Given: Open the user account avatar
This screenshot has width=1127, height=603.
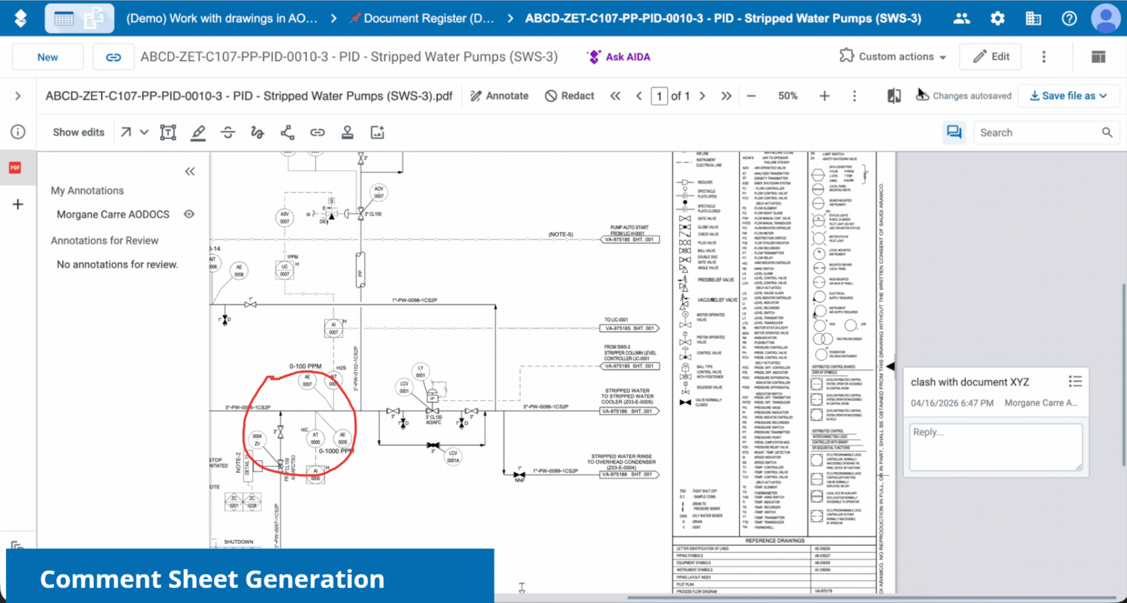Looking at the screenshot, I should (1106, 18).
